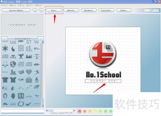Screen dimensions: 161x116
Task: Select the balance scale icon
Action: [x=37, y=56]
